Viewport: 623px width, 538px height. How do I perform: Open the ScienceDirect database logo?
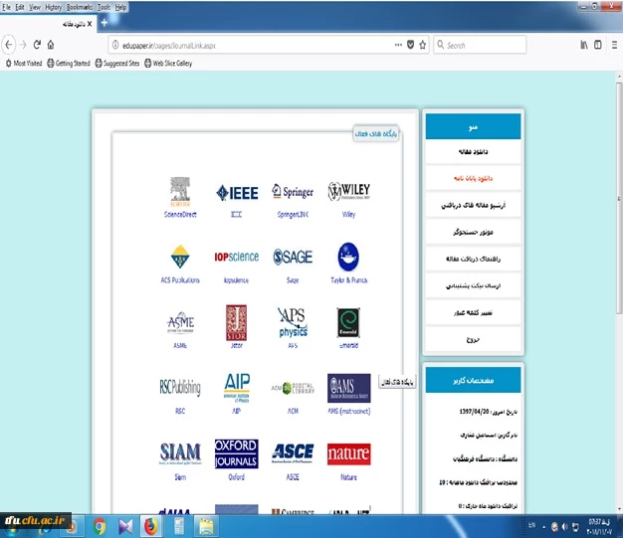pyautogui.click(x=181, y=192)
